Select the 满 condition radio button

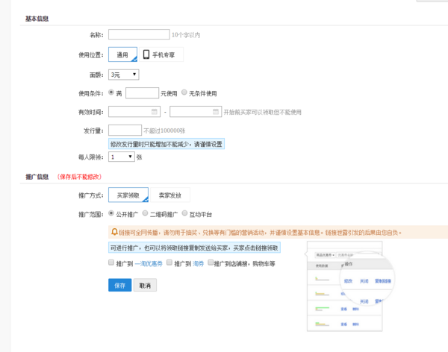pyautogui.click(x=111, y=92)
